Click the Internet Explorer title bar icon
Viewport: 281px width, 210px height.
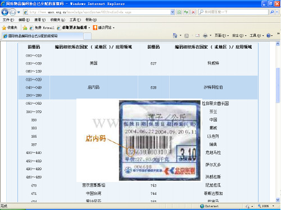pos(3,4)
